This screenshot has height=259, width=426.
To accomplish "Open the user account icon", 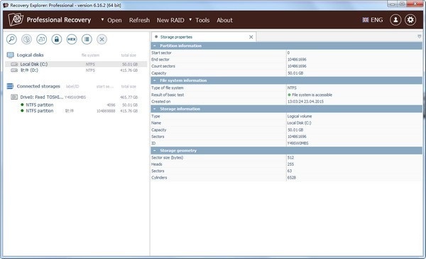I will pyautogui.click(x=395, y=20).
